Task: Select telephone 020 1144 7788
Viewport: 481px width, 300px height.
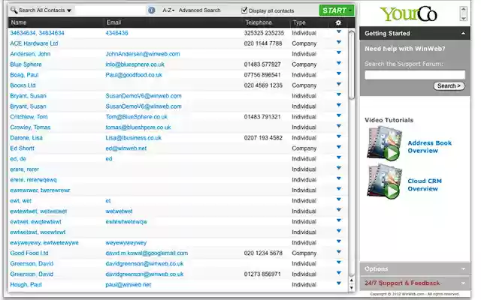Action: 263,43
